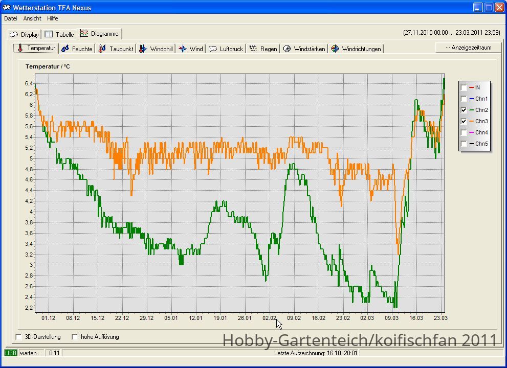
Task: Click the Feuchte humidity drops icon
Action: pos(65,49)
